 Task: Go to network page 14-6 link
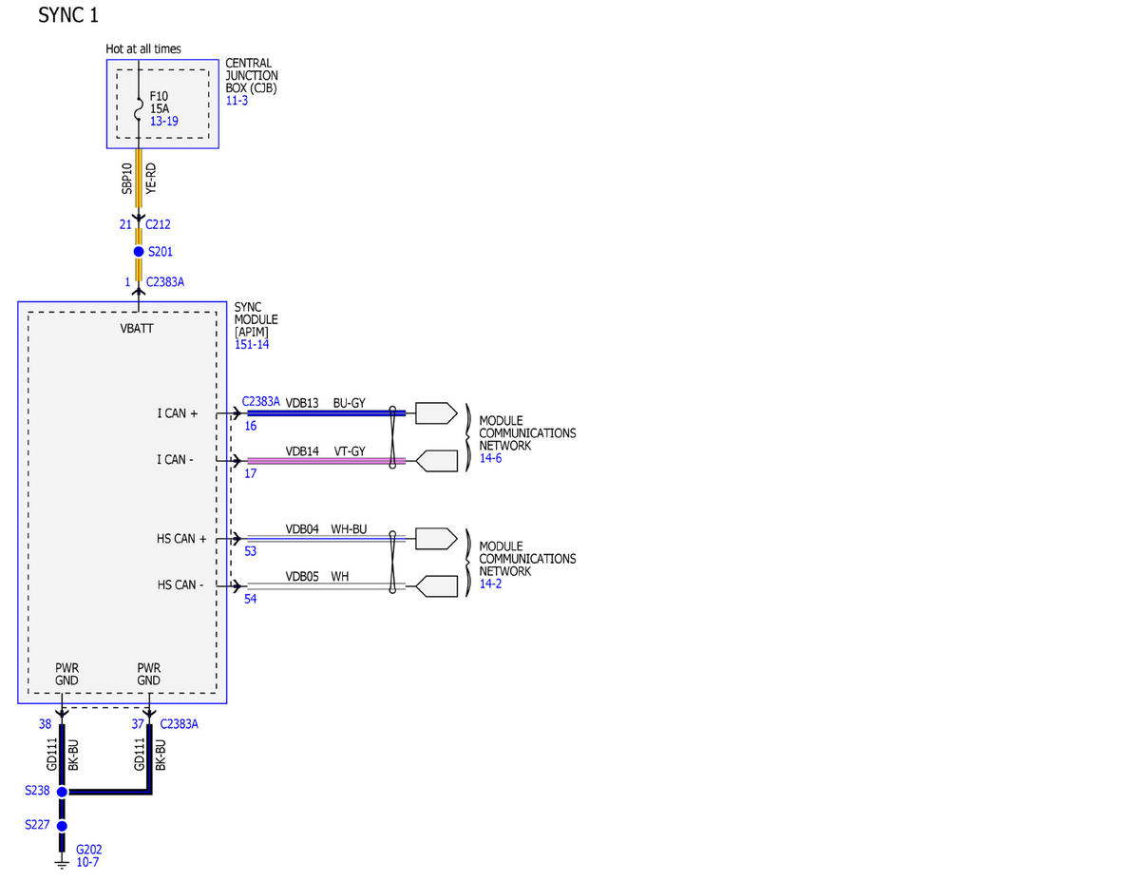[490, 458]
